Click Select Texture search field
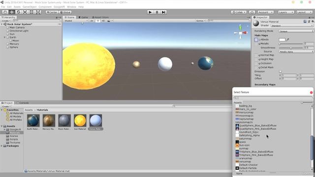315x177 pixels. [x=273, y=98]
